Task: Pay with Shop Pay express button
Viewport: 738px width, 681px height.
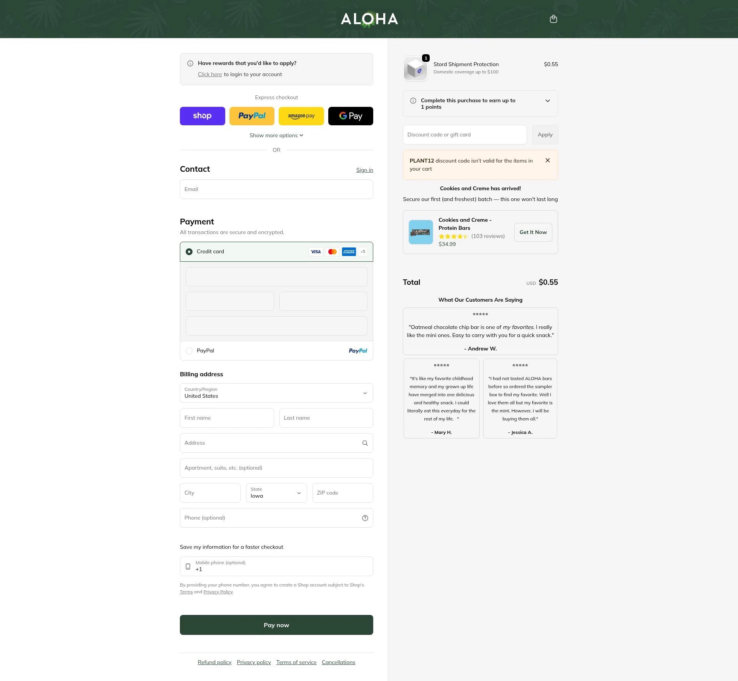Action: click(202, 116)
